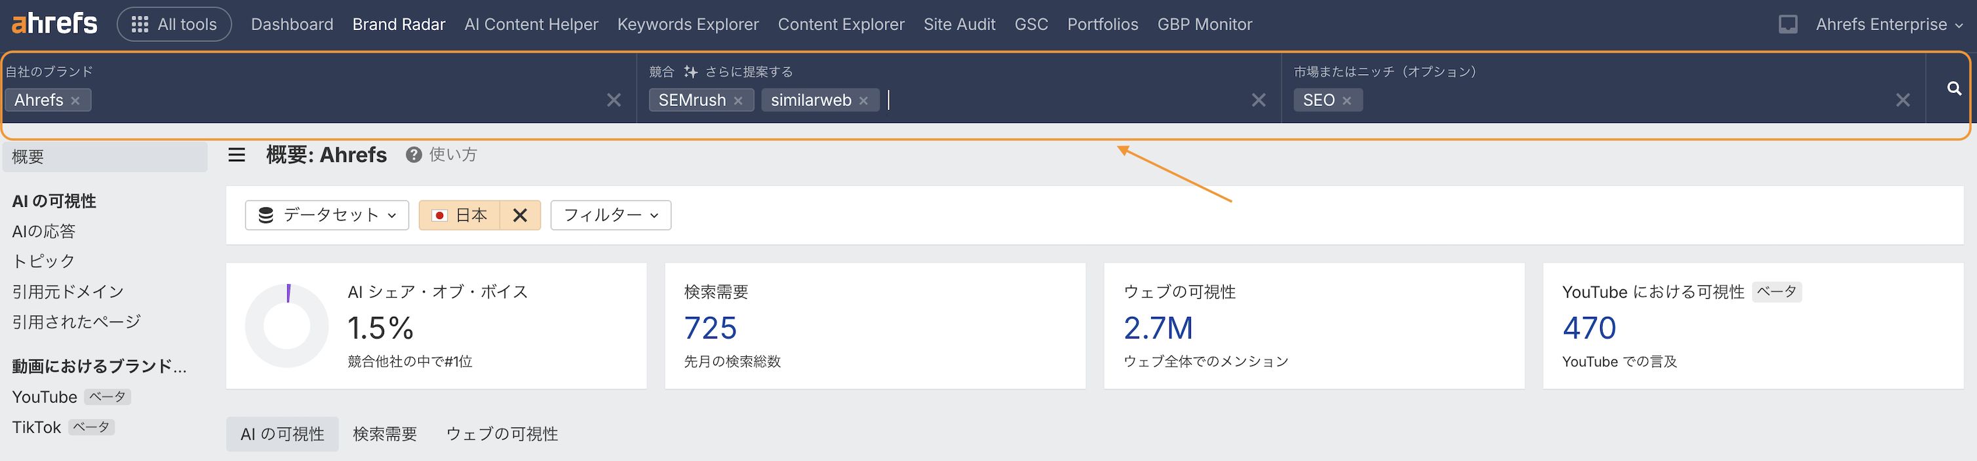Screen dimensions: 1977x461
Task: Toggle the hamburger sidebar menu icon
Action: click(x=237, y=155)
